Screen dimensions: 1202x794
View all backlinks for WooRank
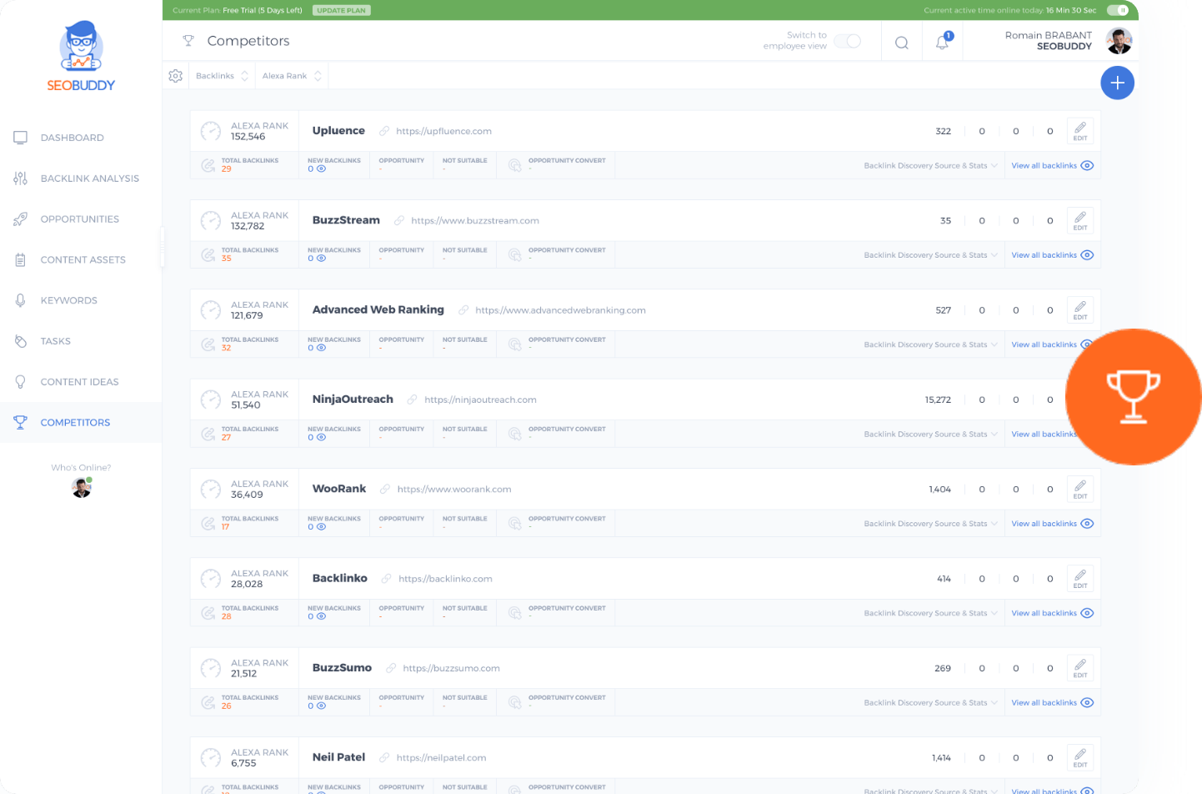pos(1052,524)
